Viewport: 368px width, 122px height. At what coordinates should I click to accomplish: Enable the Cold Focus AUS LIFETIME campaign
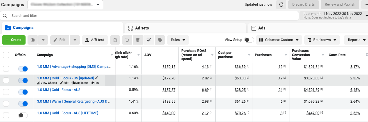tap(23, 115)
